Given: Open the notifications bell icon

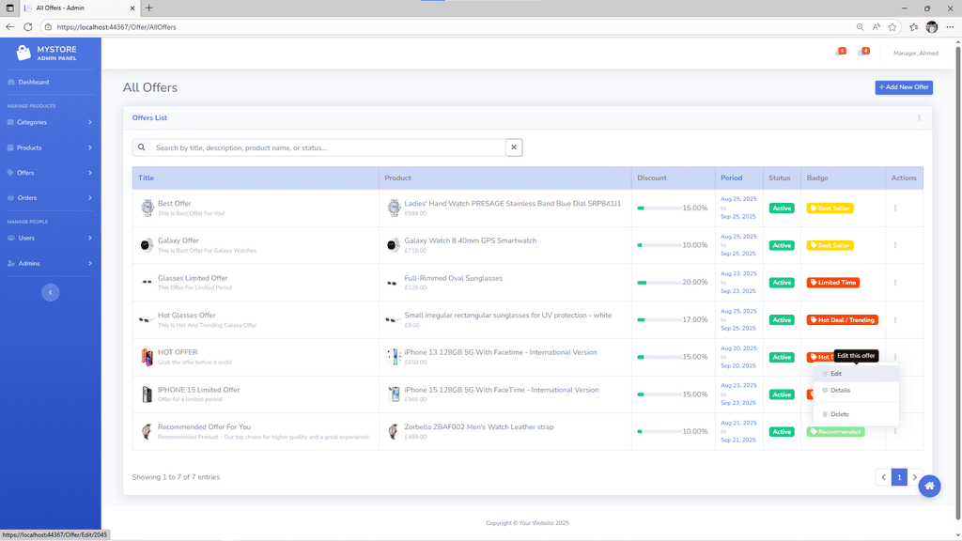Looking at the screenshot, I should [839, 53].
